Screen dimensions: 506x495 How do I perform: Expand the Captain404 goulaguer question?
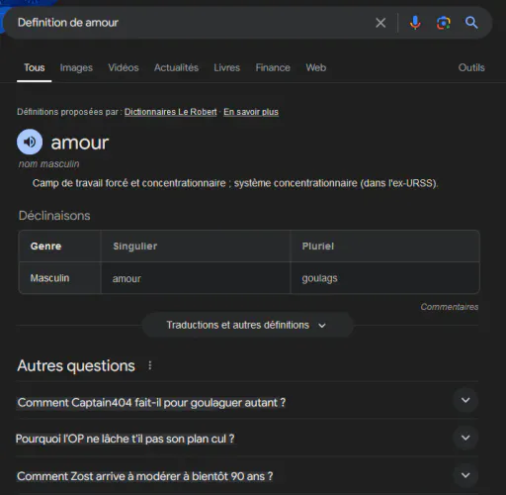[247, 402]
